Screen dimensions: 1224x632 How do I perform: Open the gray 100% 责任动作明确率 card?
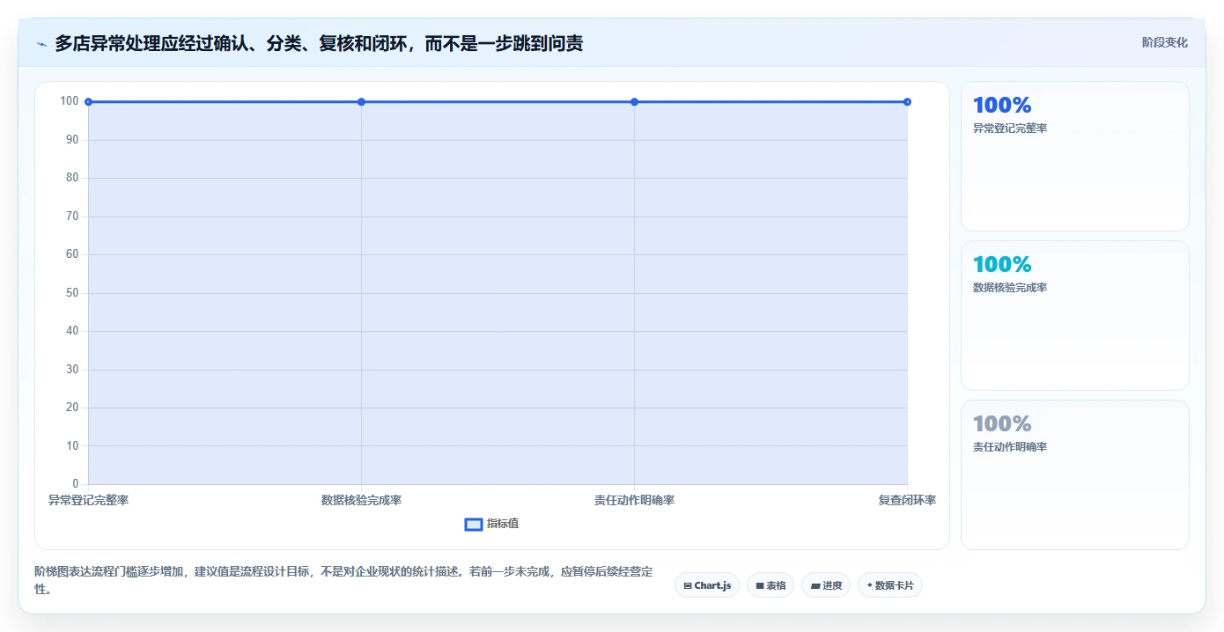[x=1075, y=475]
